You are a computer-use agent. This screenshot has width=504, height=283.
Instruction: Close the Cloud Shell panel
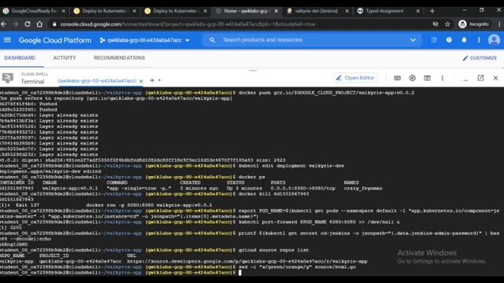[x=495, y=78]
